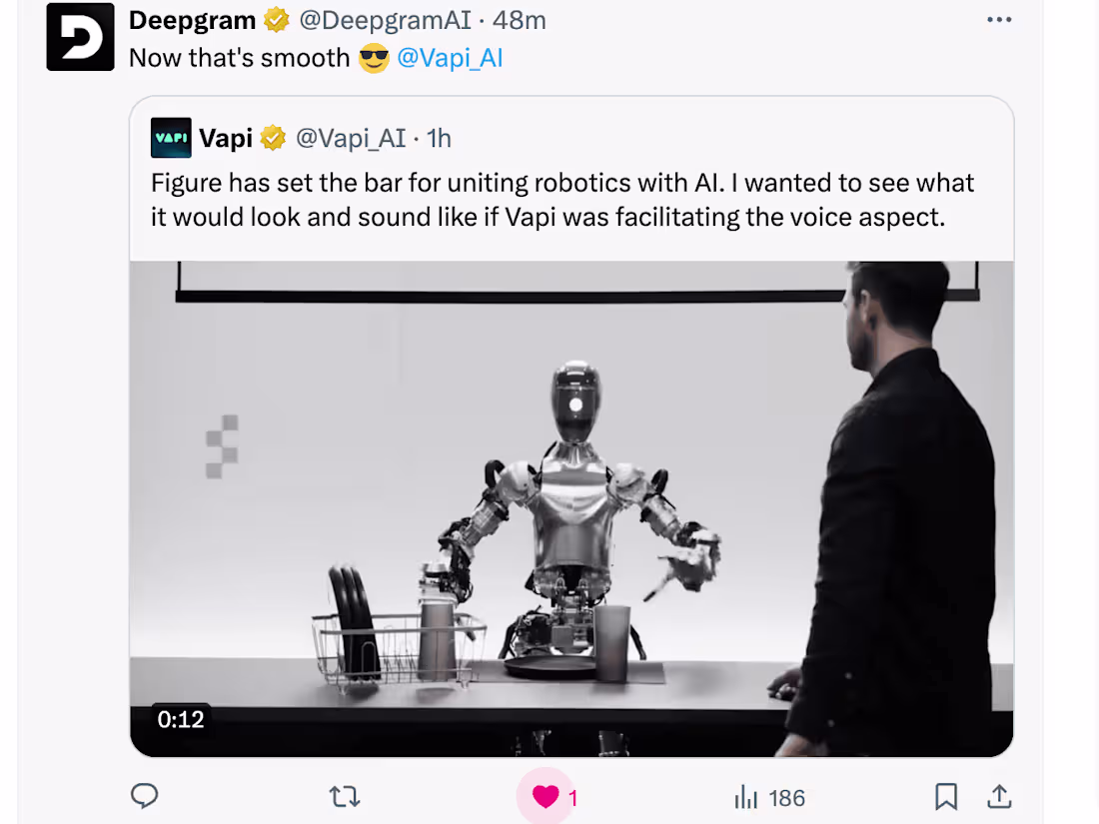Click the 0:12 video duration badge
This screenshot has height=824, width=1099.
181,719
